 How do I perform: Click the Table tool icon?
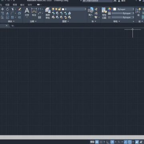tap(40, 17)
